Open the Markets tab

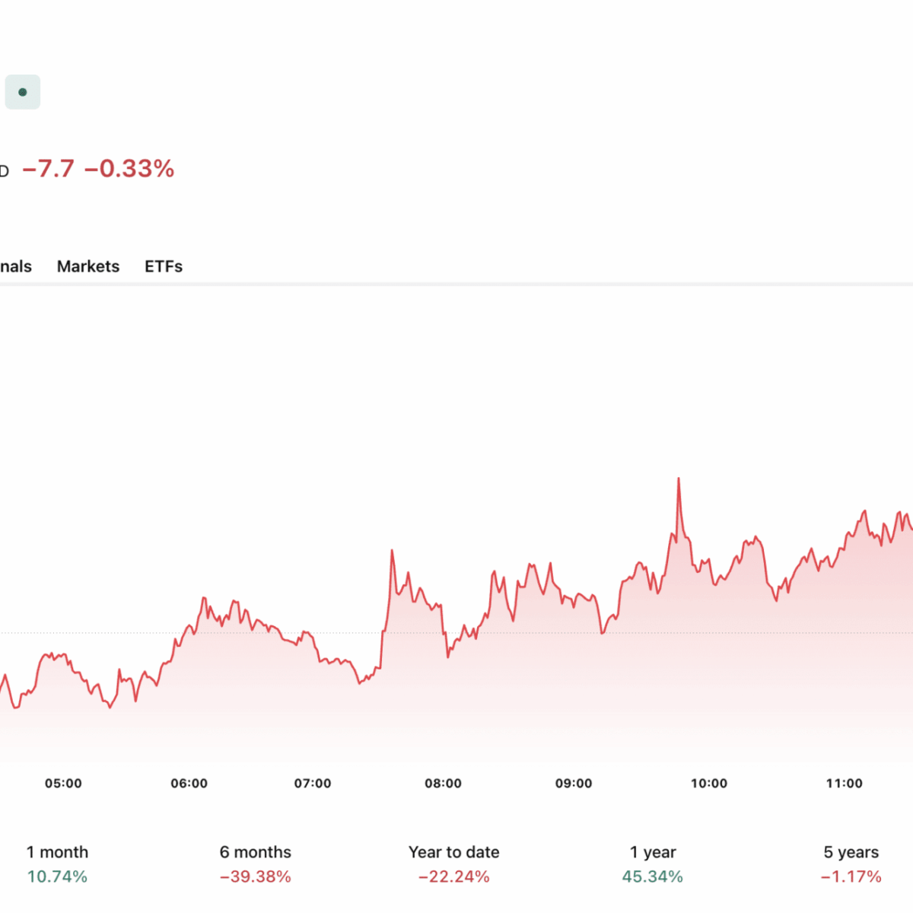coord(88,266)
